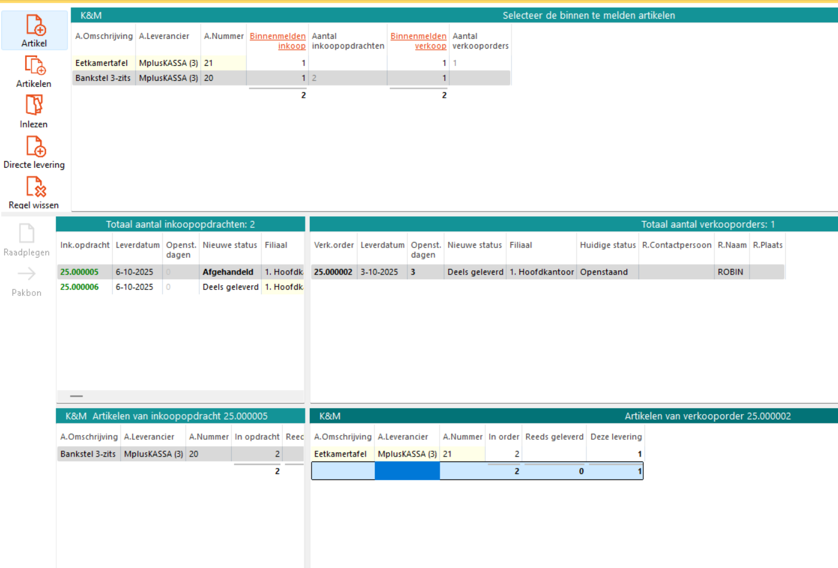Image resolution: width=838 pixels, height=568 pixels.
Task: Click the highlighted blue cell in totals row
Action: [407, 472]
